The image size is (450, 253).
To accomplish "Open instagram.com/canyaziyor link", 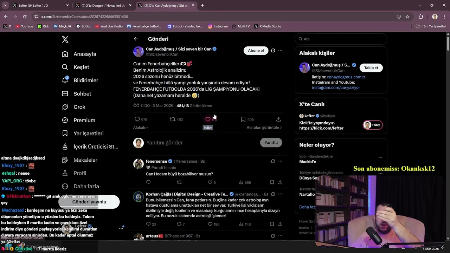I will (x=336, y=87).
